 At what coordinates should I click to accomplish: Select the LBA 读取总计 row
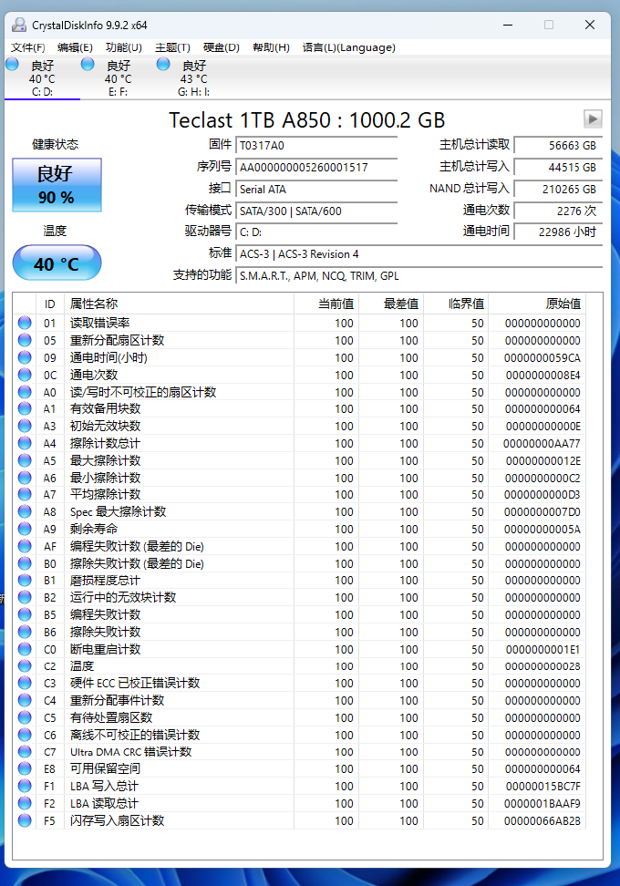point(300,803)
